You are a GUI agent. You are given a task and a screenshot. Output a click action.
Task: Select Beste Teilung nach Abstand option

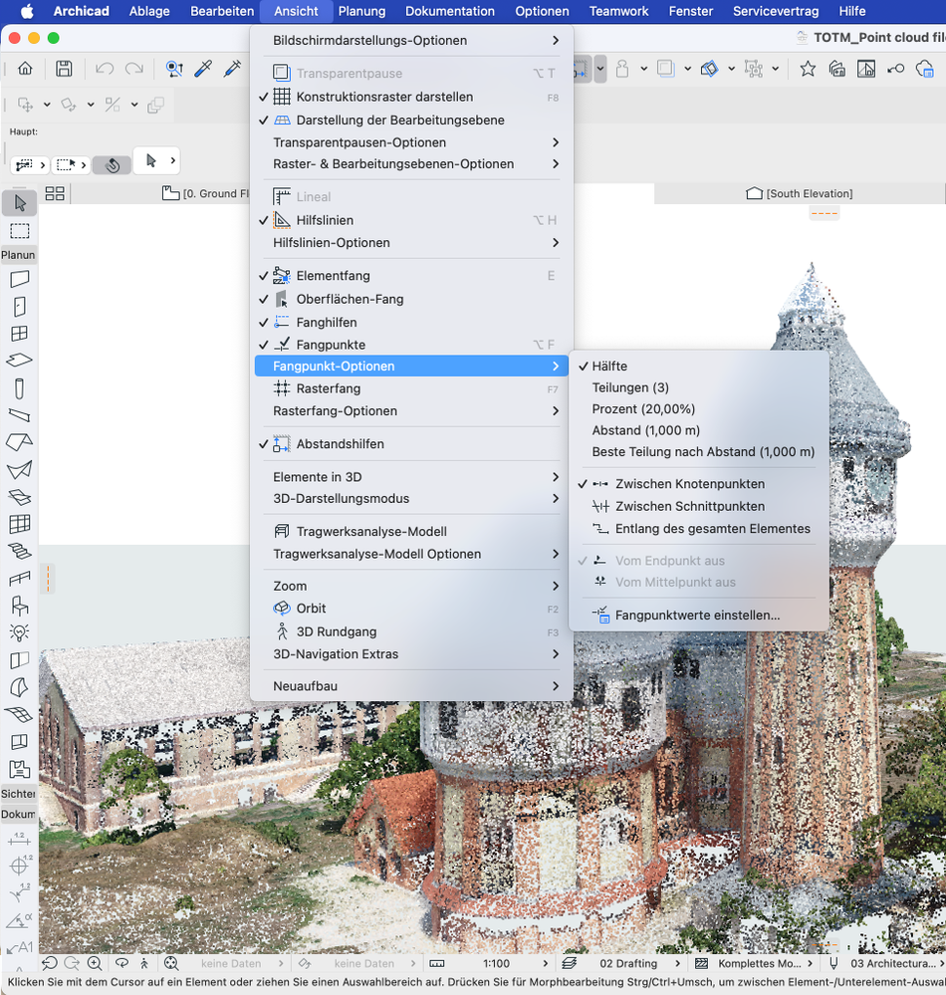[x=699, y=452]
